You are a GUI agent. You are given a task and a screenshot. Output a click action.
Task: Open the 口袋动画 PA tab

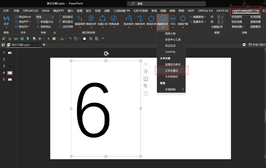pyautogui.click(x=122, y=11)
